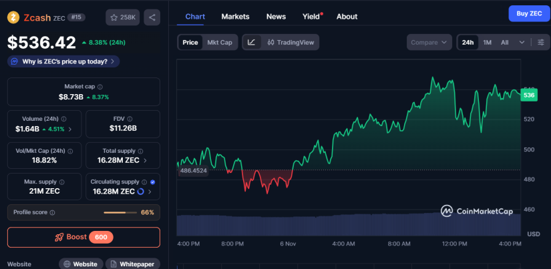Click the Max. supply info icon
Image resolution: width=551 pixels, height=269 pixels.
pos(61,182)
